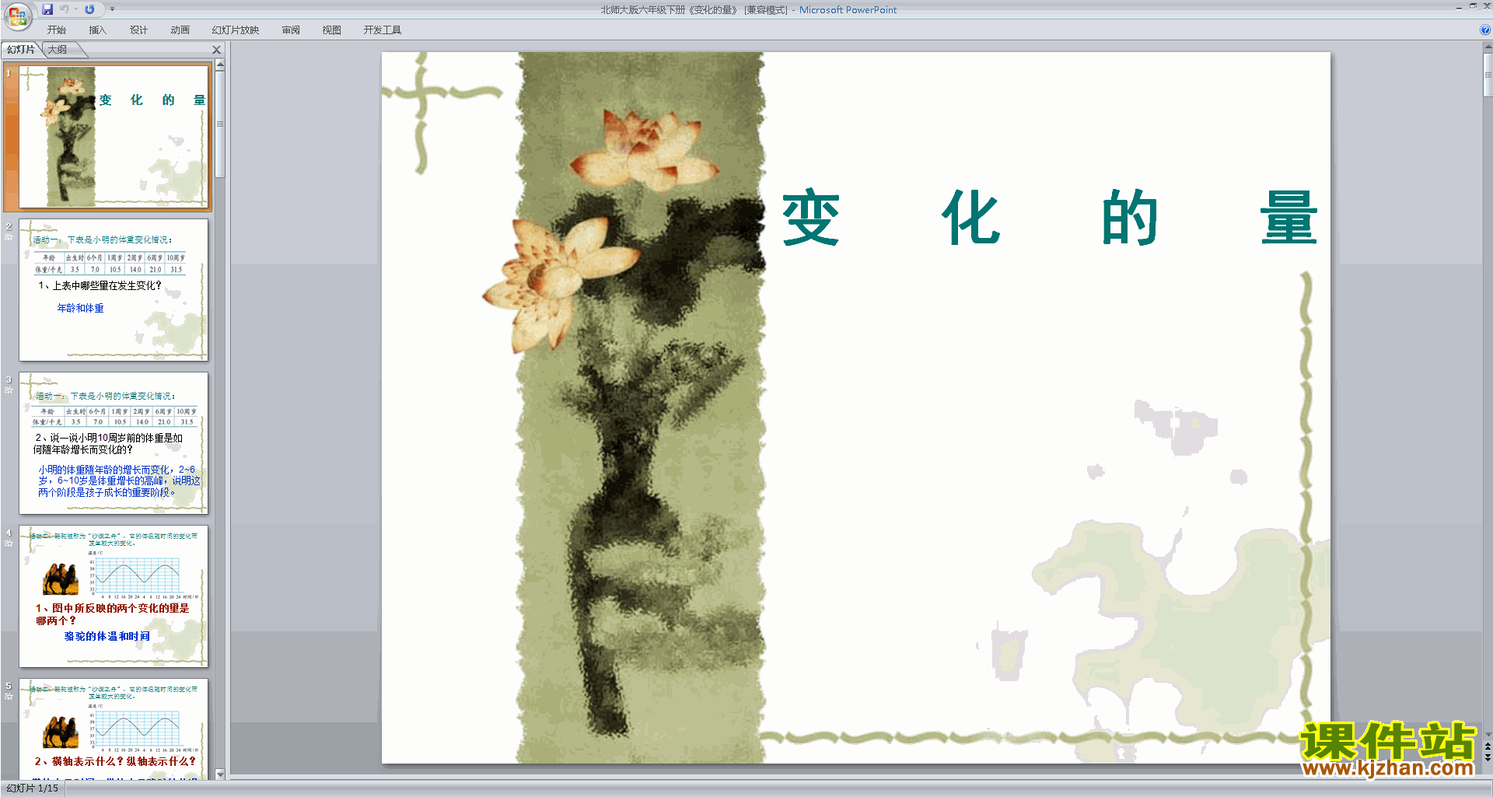The height and width of the screenshot is (797, 1493).
Task: Click the thumbnail pane scrollbar thumb
Action: click(x=220, y=125)
